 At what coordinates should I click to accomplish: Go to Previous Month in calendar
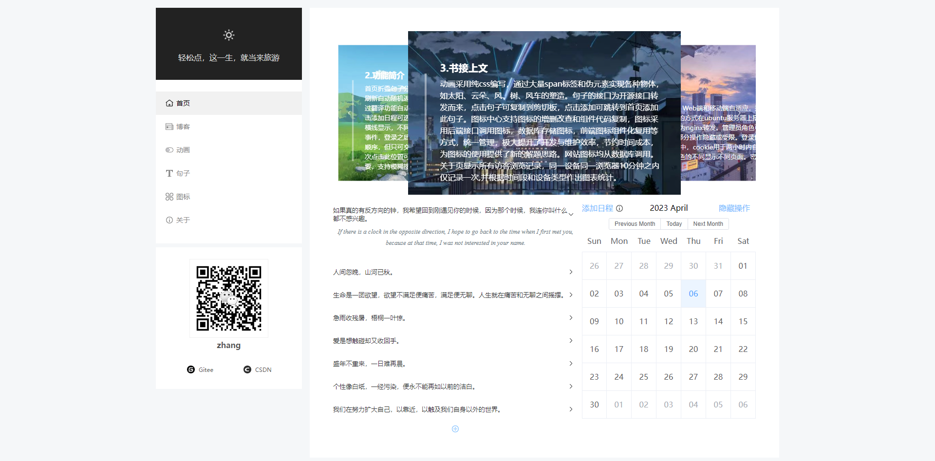tap(635, 224)
